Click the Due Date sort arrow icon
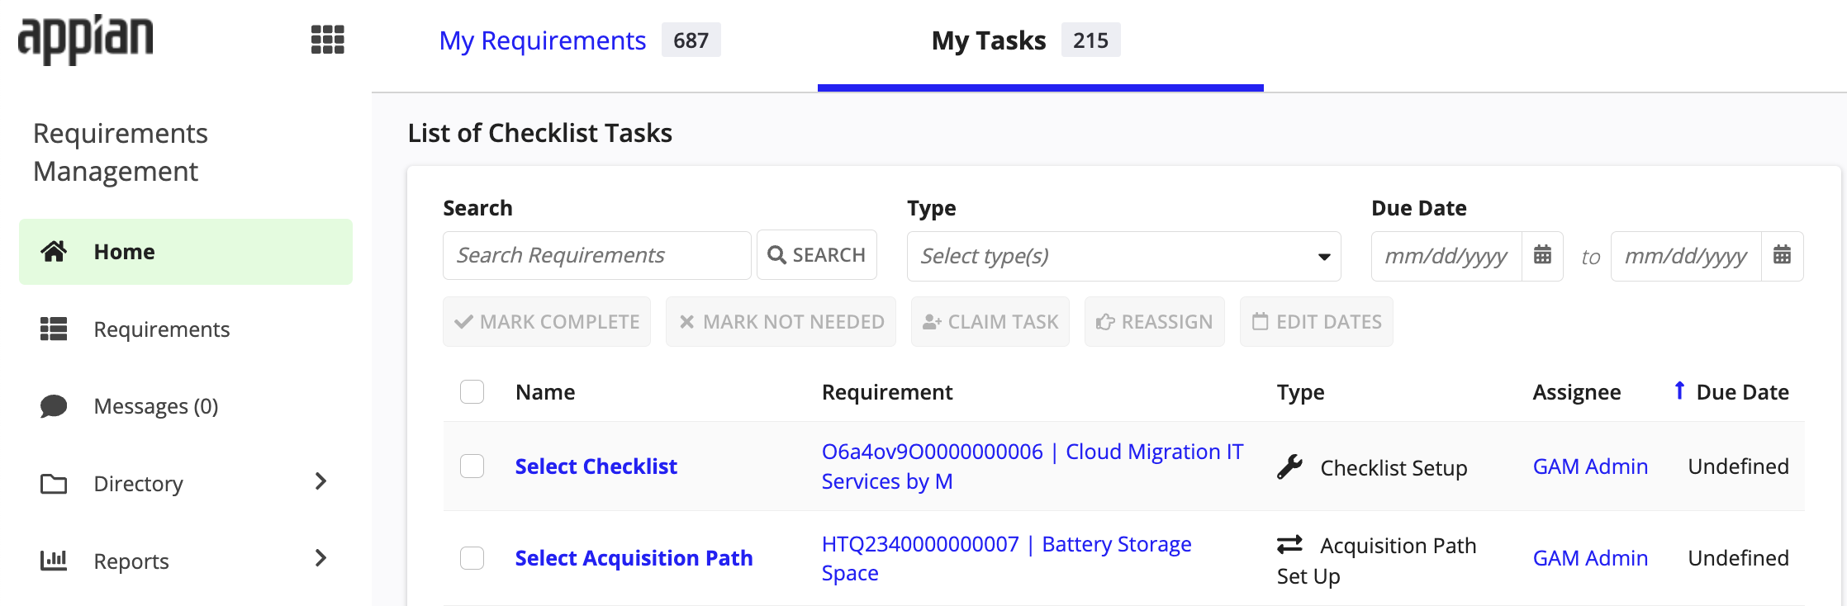 click(x=1678, y=391)
